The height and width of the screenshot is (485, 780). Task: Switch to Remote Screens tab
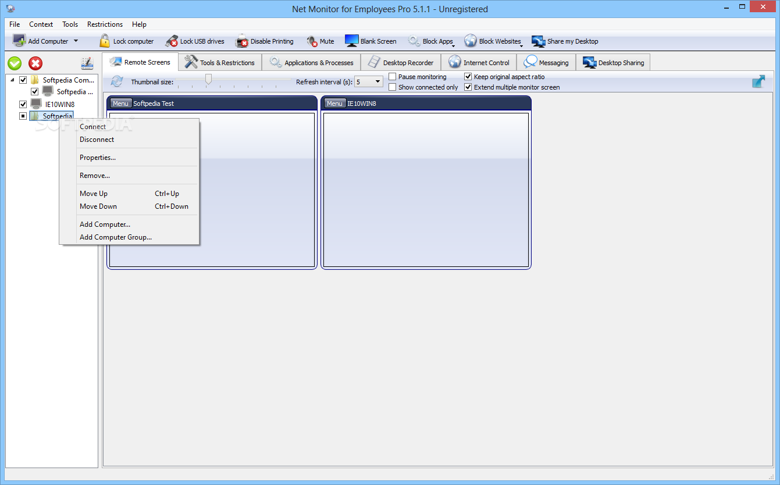click(140, 62)
